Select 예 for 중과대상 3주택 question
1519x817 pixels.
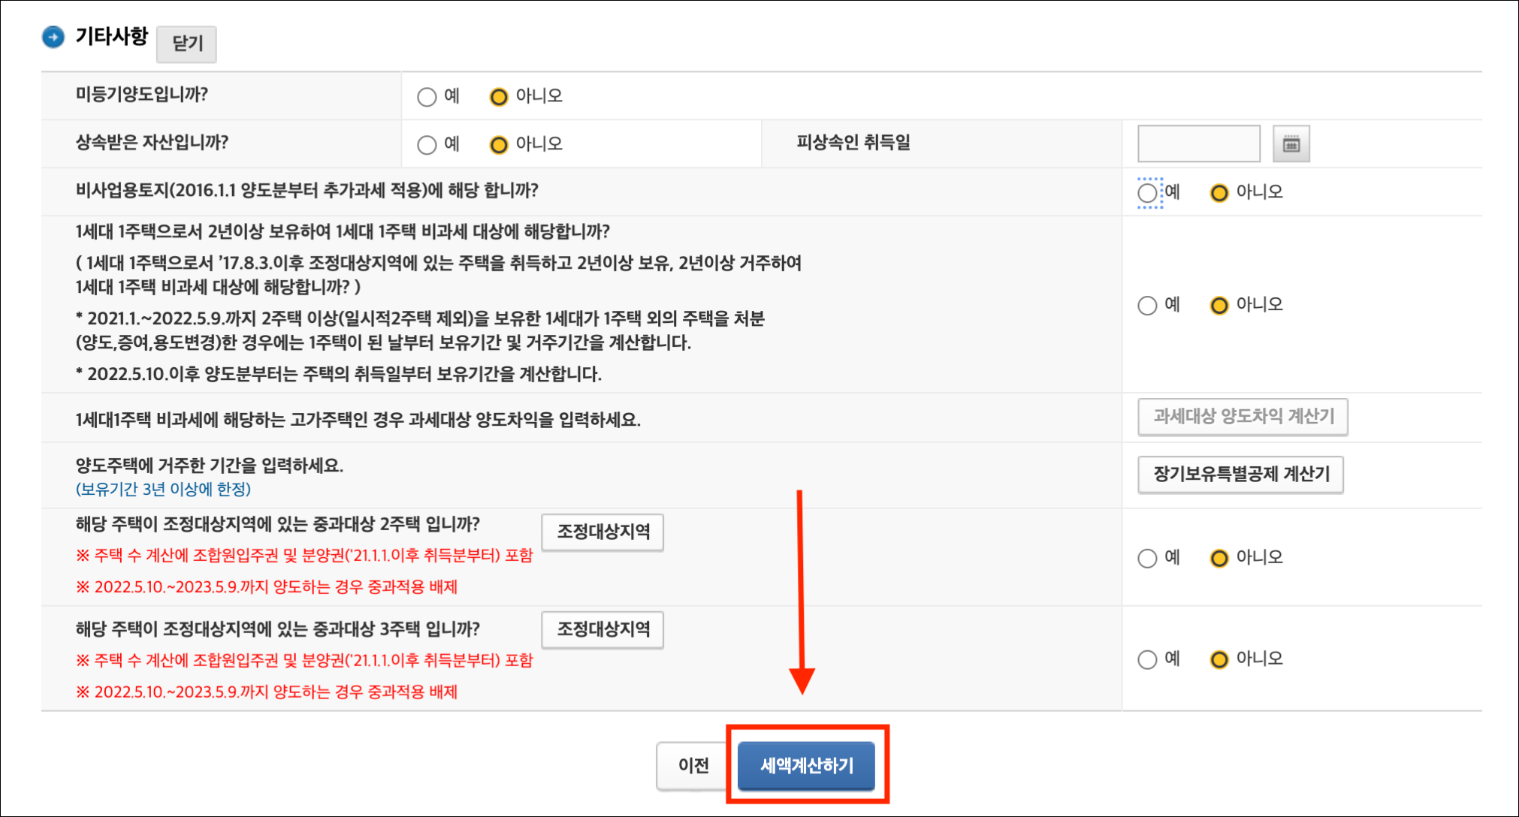click(1147, 659)
